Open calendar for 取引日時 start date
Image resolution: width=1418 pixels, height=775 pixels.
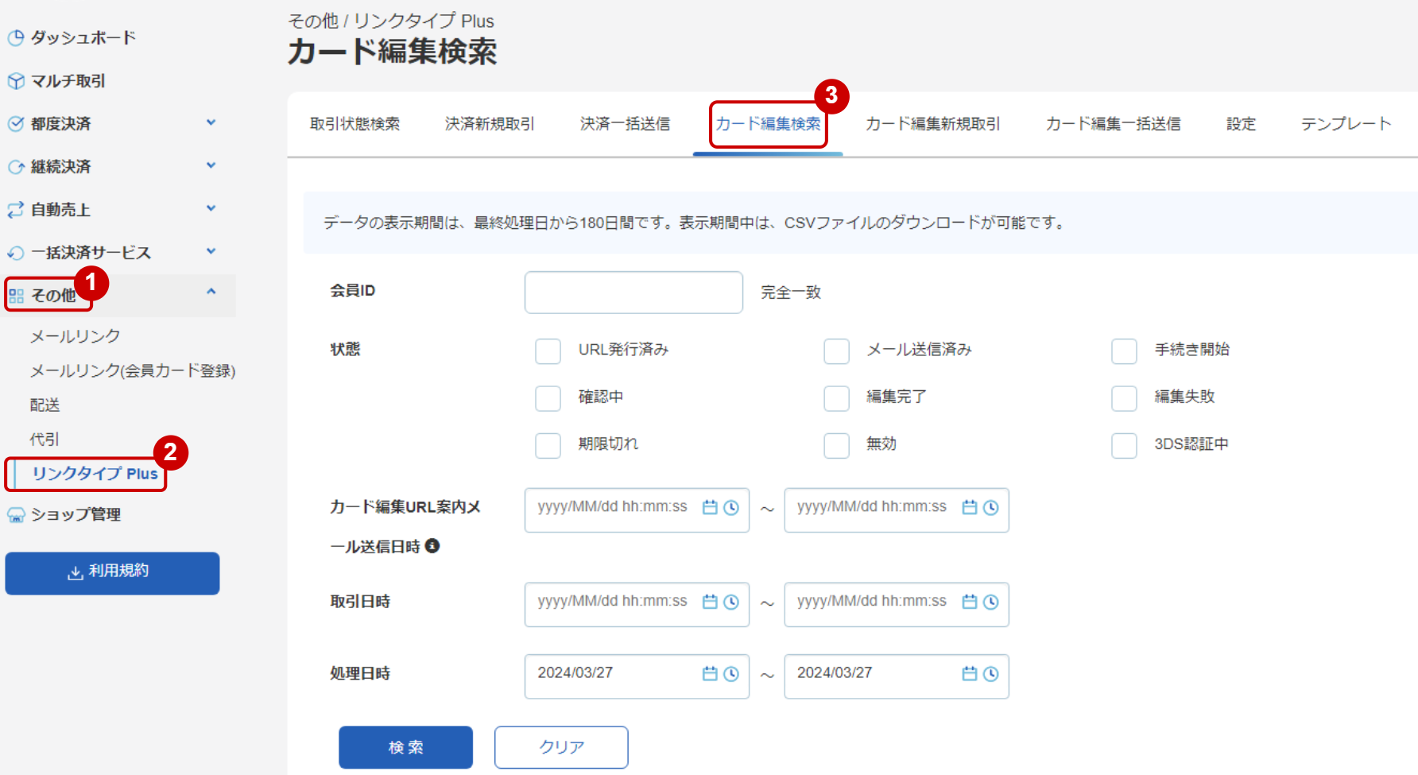click(710, 602)
